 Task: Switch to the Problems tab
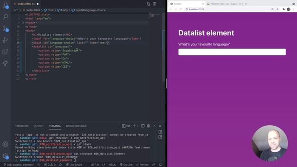[x=22, y=126]
